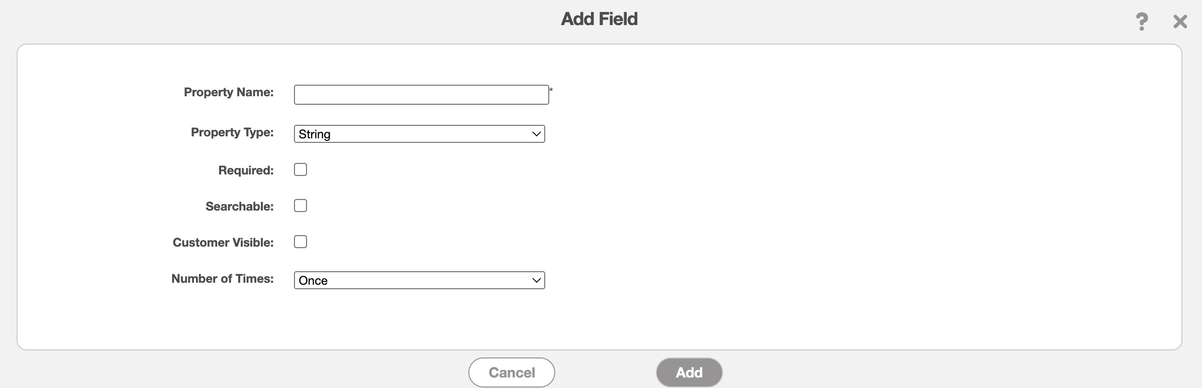Click the Add Field dialog title

click(x=599, y=19)
